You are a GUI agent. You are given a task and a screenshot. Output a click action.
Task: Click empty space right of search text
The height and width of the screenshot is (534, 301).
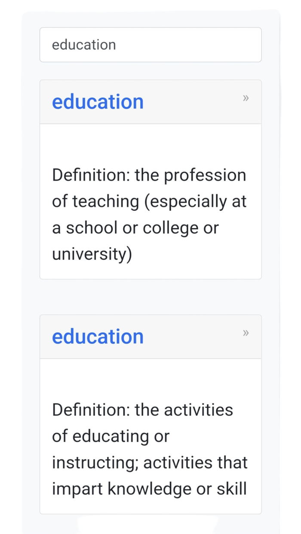click(193, 45)
